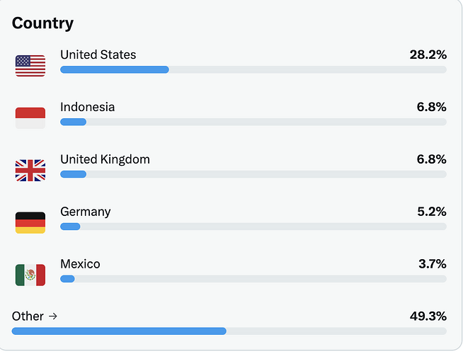Screen dimensions: 463x354
Task: Click the 49.3% Other value
Action: coord(428,316)
